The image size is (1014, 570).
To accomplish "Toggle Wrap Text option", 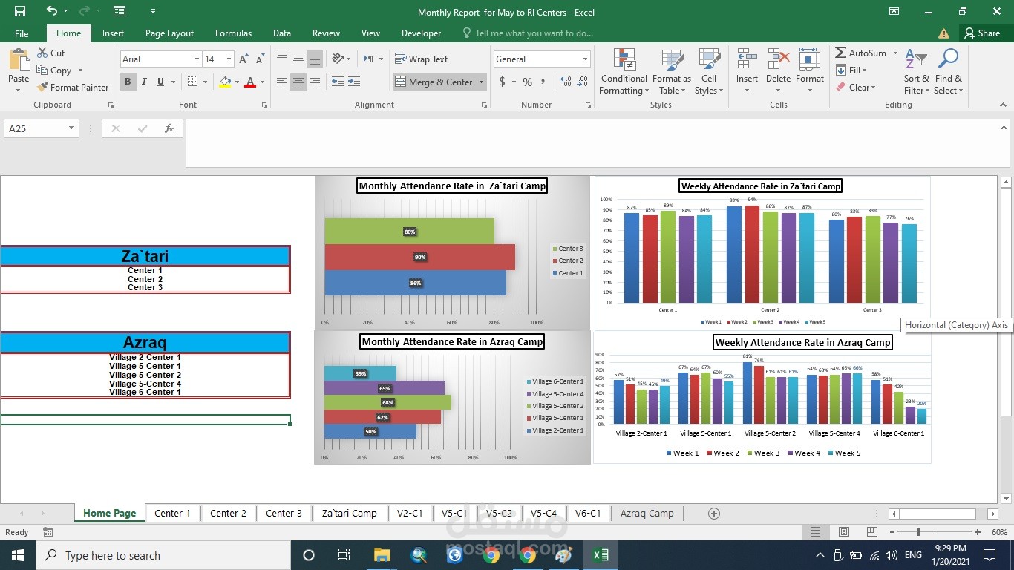I will pos(422,59).
